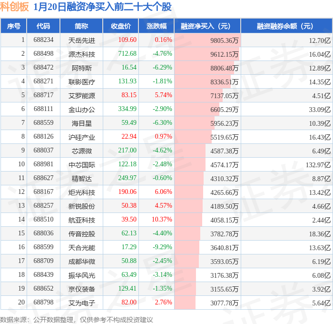Select closing price 712.68

pyautogui.click(x=127, y=54)
